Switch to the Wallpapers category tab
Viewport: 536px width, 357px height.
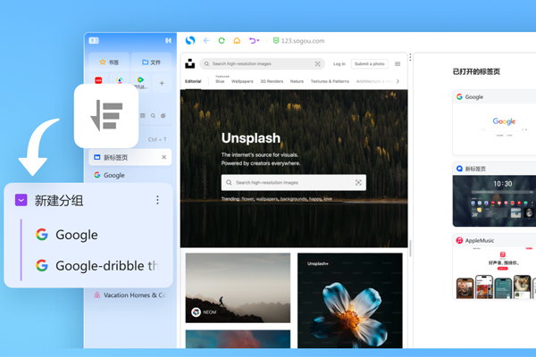pos(243,81)
